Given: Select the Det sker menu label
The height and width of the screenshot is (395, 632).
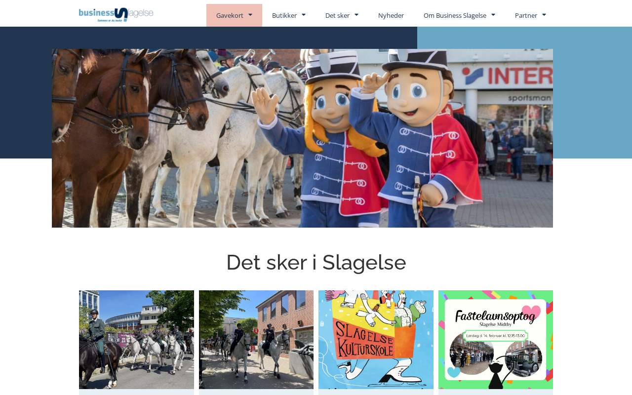Looking at the screenshot, I should pyautogui.click(x=337, y=15).
